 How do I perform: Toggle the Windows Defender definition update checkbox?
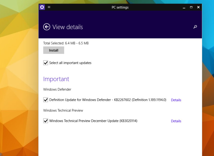pos(46,100)
